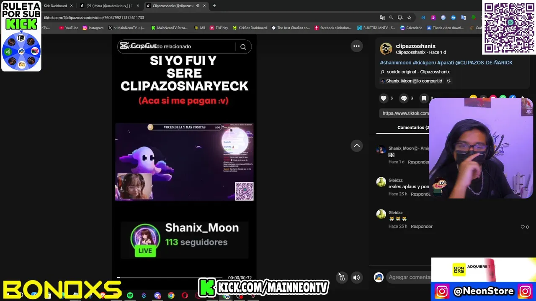Screen dimensions: 536x301
Task: Click the Shanix_Moon commenter name
Action: [x=401, y=148]
